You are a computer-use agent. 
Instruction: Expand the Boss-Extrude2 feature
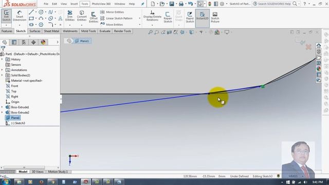click(2, 113)
